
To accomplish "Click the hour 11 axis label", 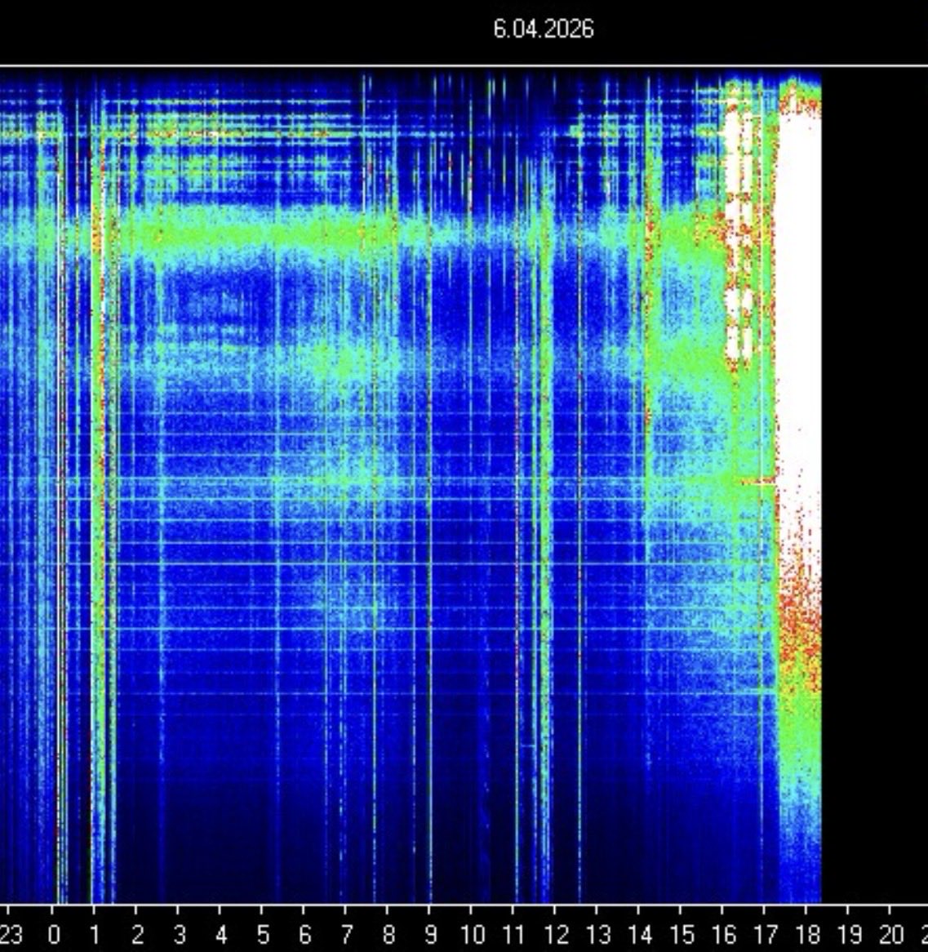I will [x=514, y=934].
